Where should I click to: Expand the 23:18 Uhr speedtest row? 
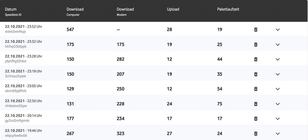[x=277, y=74]
